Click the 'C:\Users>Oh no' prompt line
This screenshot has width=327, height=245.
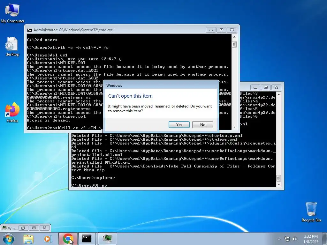(89, 185)
